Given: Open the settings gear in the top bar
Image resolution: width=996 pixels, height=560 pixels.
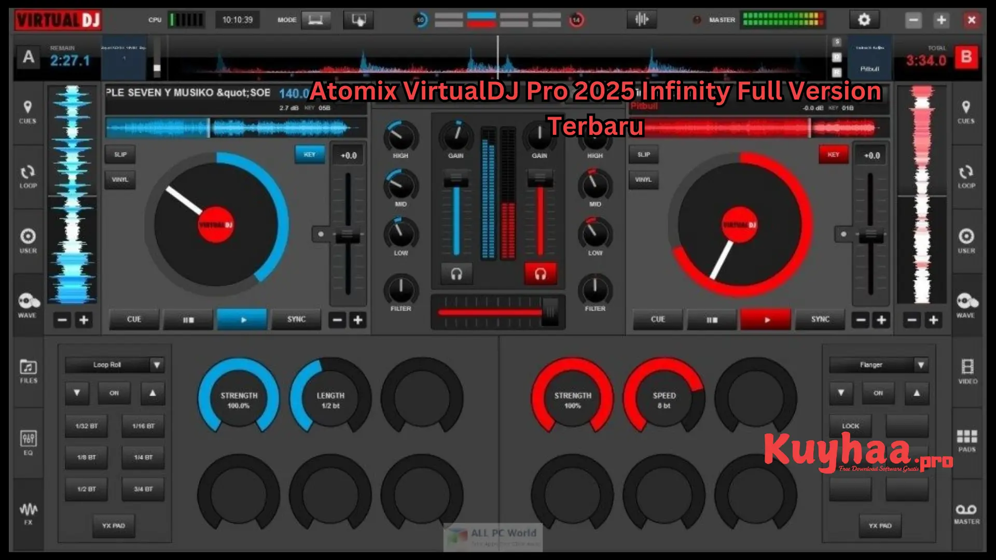Looking at the screenshot, I should tap(864, 20).
